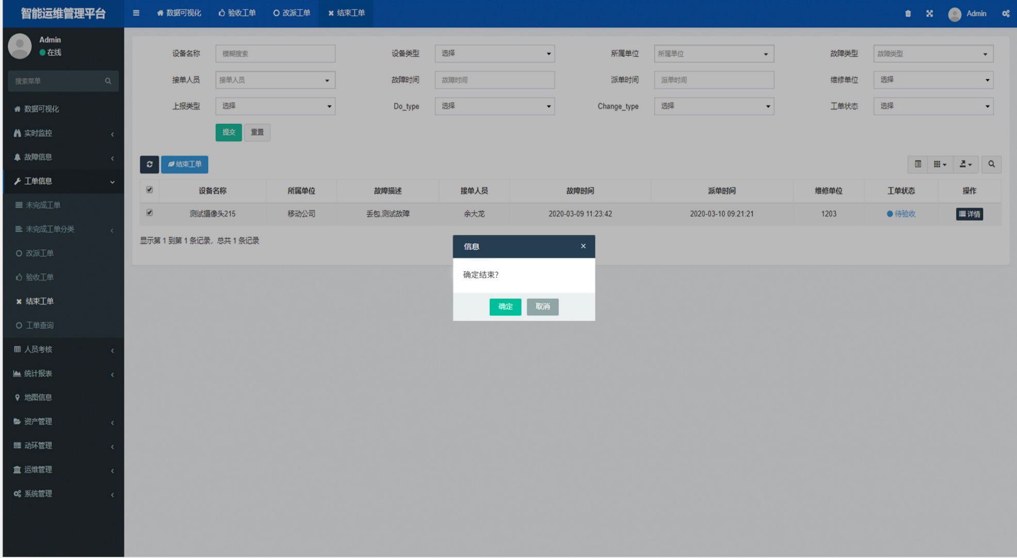
Task: Open 工单查询 in the sidebar
Action: [x=63, y=325]
